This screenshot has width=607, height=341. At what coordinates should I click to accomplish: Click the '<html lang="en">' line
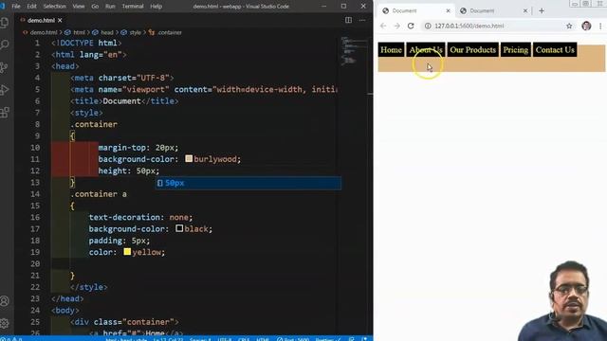(88, 55)
